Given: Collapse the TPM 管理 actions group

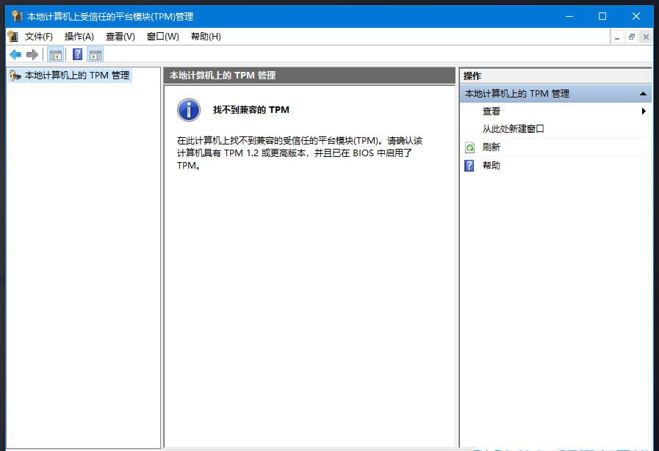Looking at the screenshot, I should (x=644, y=93).
